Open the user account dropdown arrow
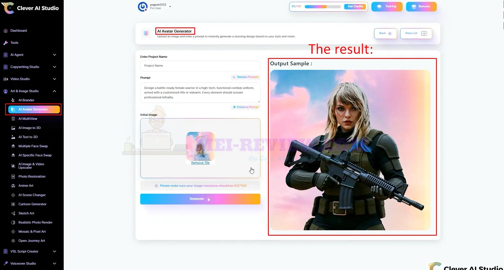504x270 pixels. (170, 6)
